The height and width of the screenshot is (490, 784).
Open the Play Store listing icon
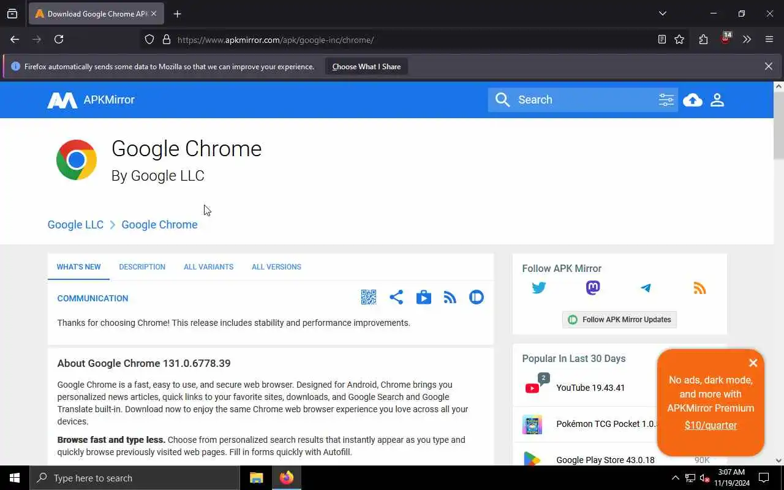pos(423,297)
